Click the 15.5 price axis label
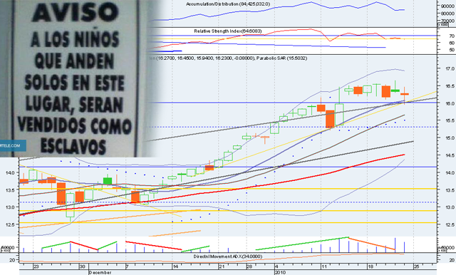Viewport: 456px width, 275px height. 450,120
